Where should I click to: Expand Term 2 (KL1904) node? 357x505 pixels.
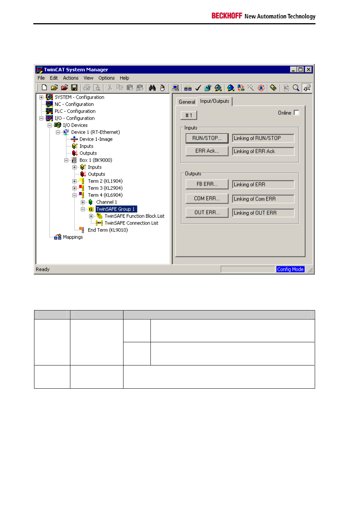pyautogui.click(x=74, y=181)
